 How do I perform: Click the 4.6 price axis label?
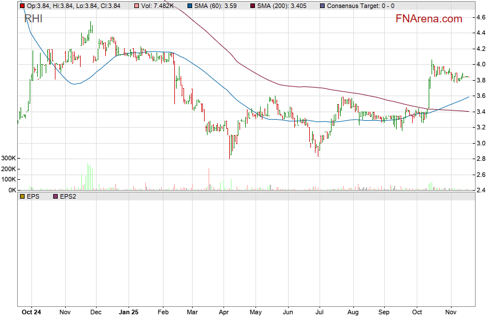pyautogui.click(x=481, y=18)
